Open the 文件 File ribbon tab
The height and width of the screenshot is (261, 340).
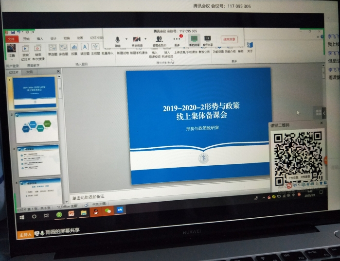12,39
